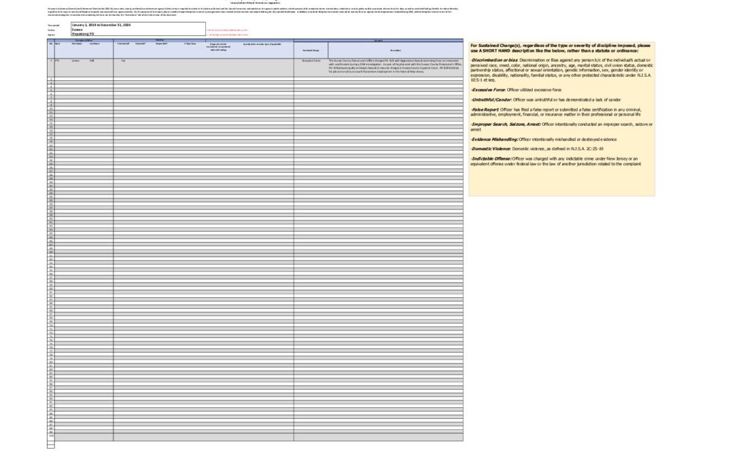Select row number 100 at table bottom
The height and width of the screenshot is (459, 734).
[50, 436]
